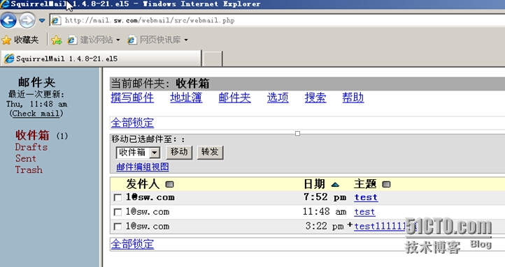The height and width of the screenshot is (267, 505).
Task: Click the IE logo in title bar
Action: click(x=4, y=4)
